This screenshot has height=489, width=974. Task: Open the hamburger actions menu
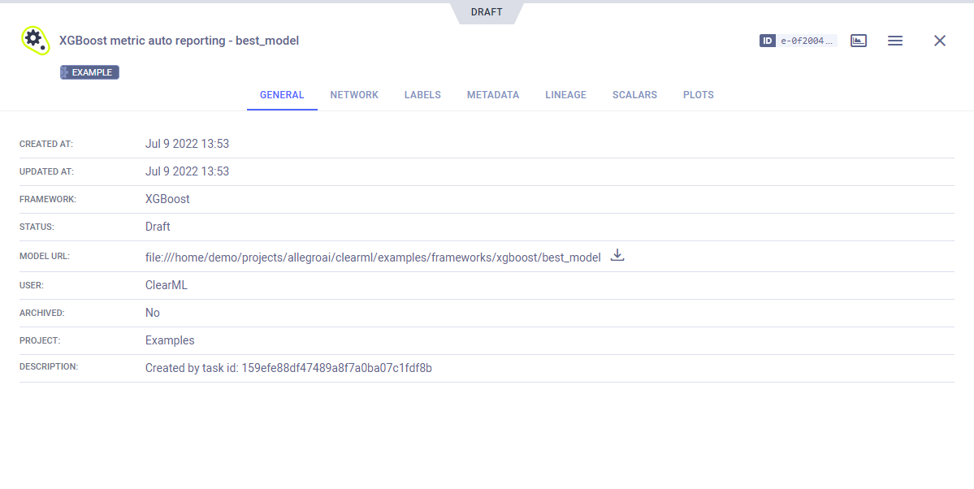[x=894, y=41]
